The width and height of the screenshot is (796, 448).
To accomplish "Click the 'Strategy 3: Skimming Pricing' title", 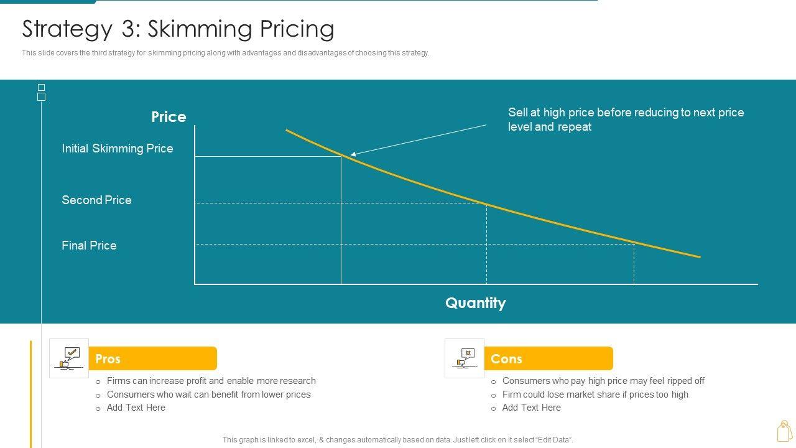I will 178,29.
